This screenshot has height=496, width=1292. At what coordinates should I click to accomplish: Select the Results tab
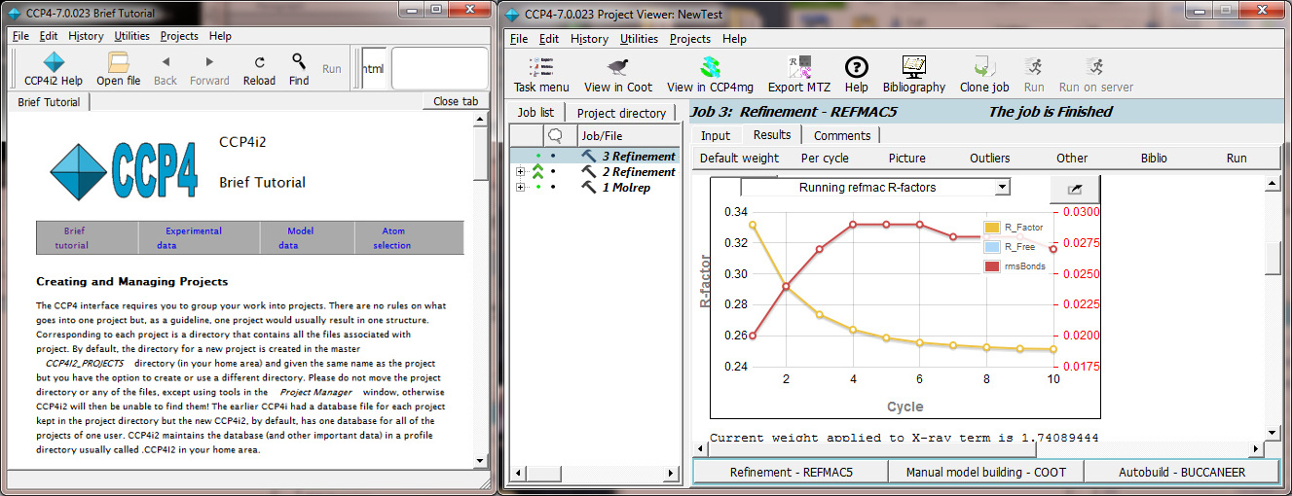coord(772,134)
